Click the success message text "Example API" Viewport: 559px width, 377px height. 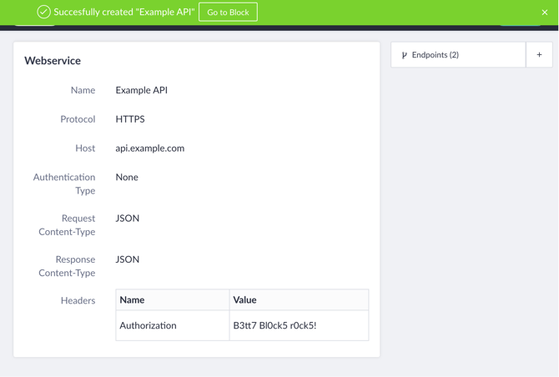[x=165, y=13]
